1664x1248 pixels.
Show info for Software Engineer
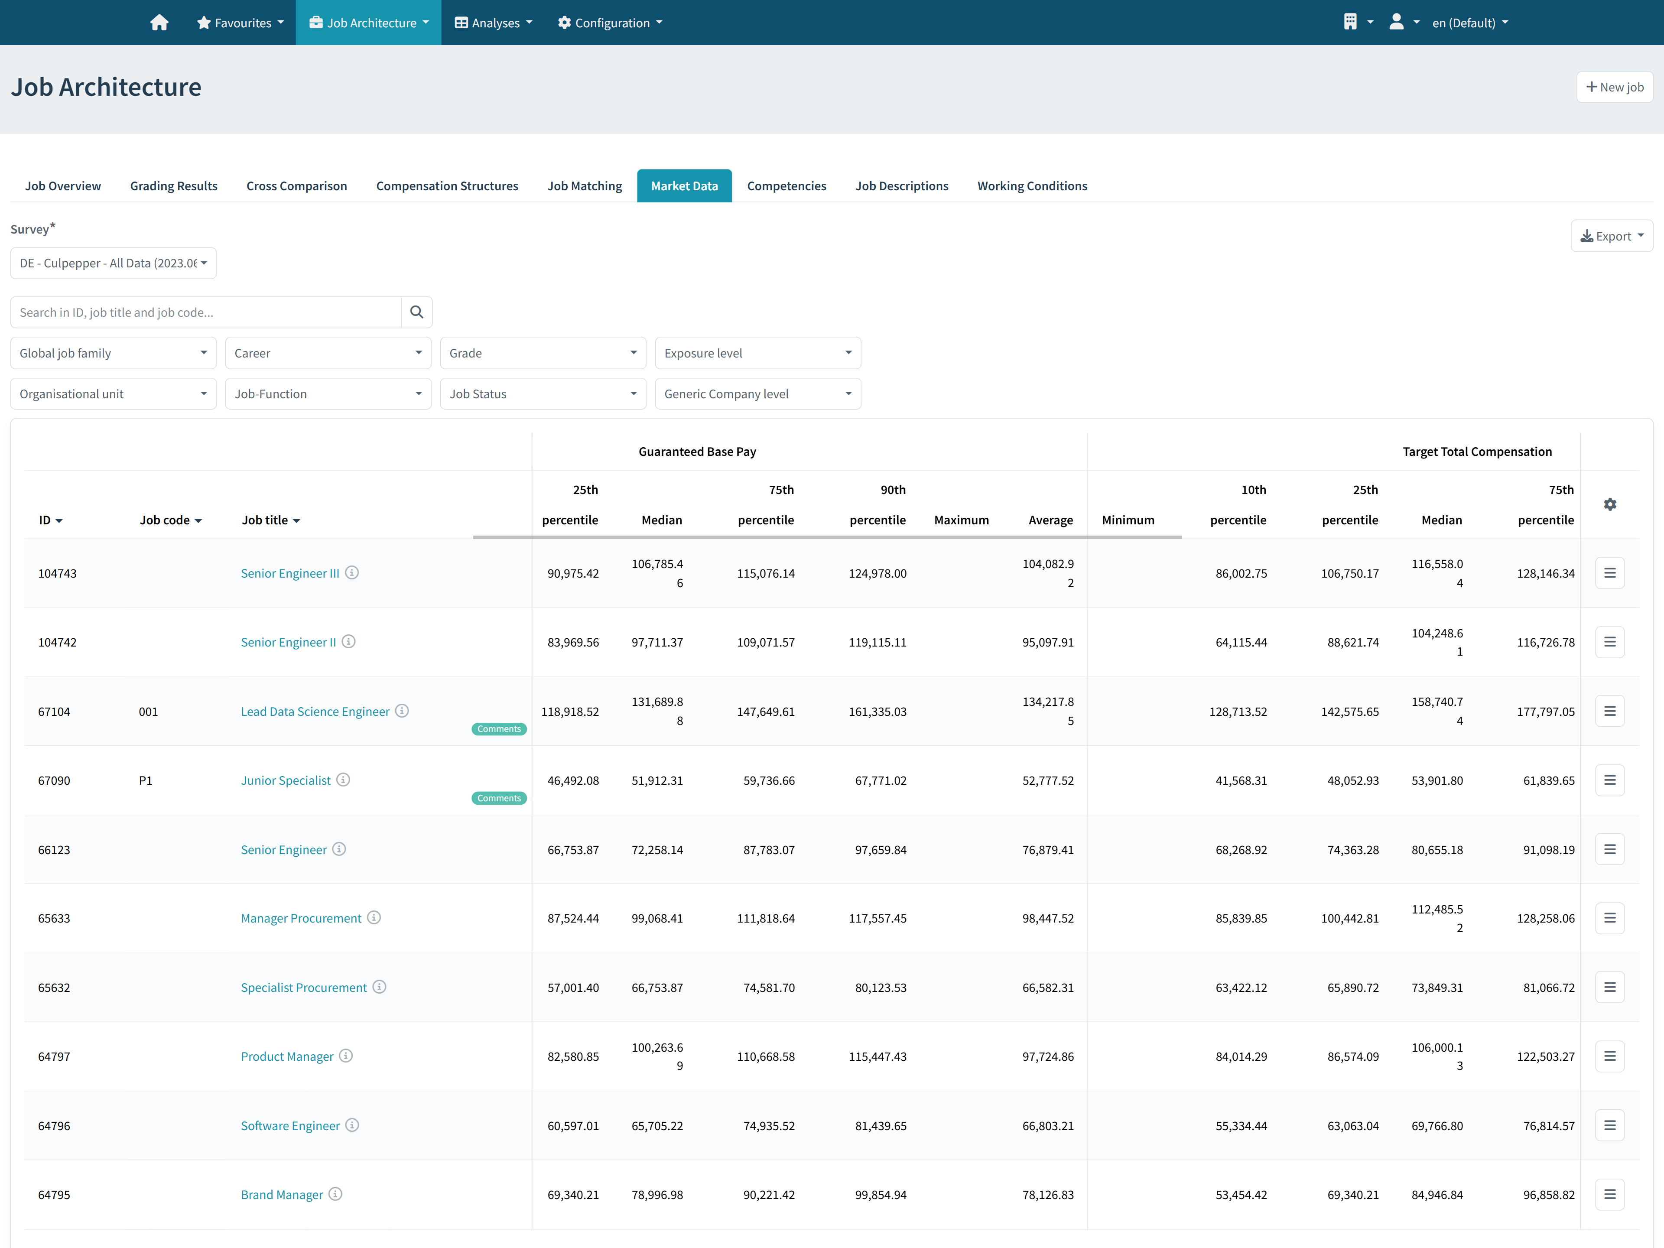coord(352,1125)
